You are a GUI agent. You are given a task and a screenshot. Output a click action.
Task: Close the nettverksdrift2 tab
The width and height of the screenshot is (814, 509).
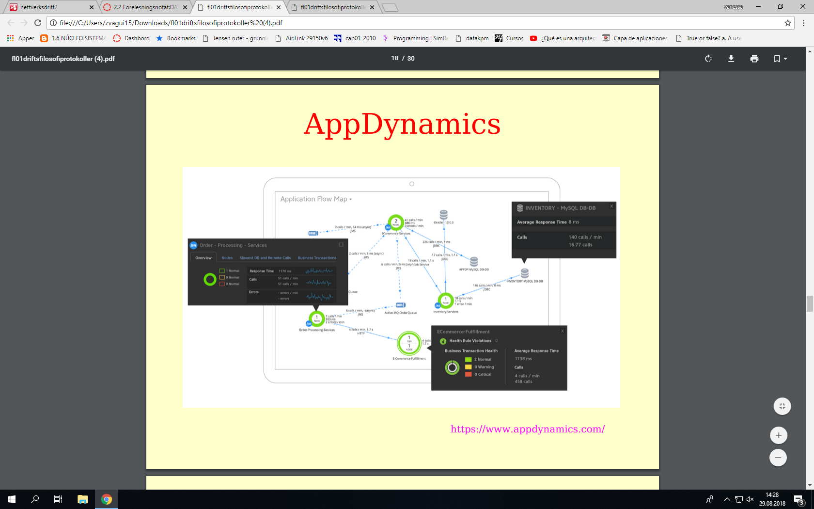coord(92,7)
